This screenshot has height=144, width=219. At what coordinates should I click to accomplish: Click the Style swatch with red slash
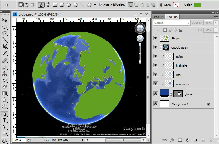[x=177, y=5]
